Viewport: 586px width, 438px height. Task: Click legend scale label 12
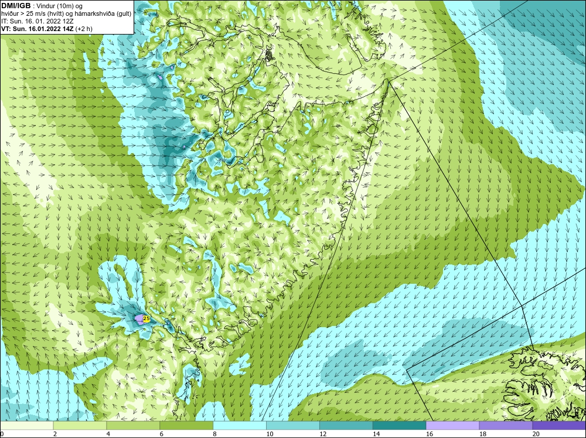(323, 434)
